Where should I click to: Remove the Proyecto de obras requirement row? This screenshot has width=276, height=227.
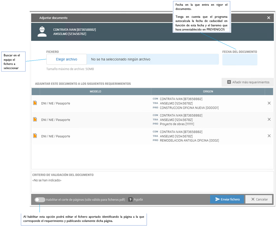(x=269, y=119)
